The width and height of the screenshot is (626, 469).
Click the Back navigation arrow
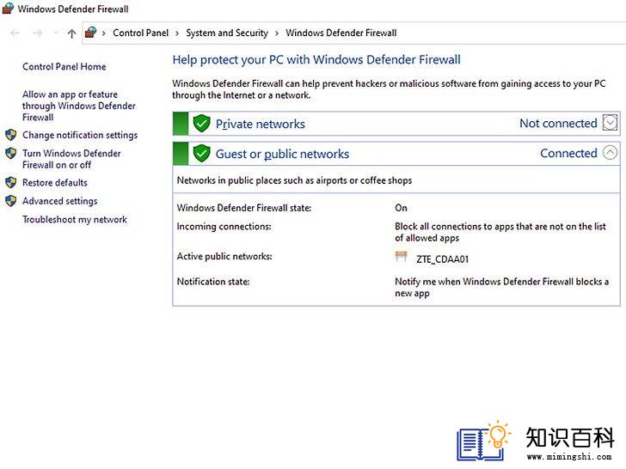15,33
